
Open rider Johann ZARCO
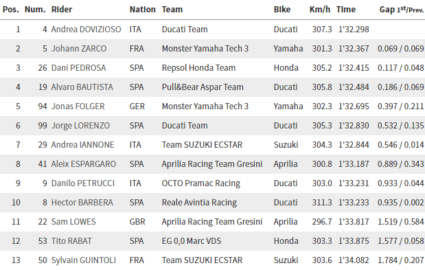tap(79, 49)
